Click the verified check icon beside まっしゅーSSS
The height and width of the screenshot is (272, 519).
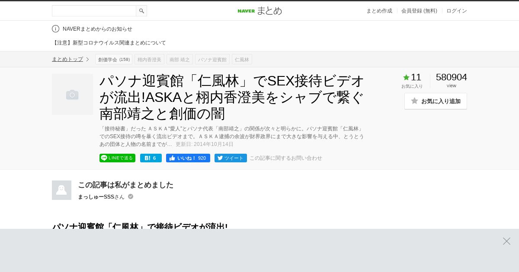pyautogui.click(x=131, y=196)
